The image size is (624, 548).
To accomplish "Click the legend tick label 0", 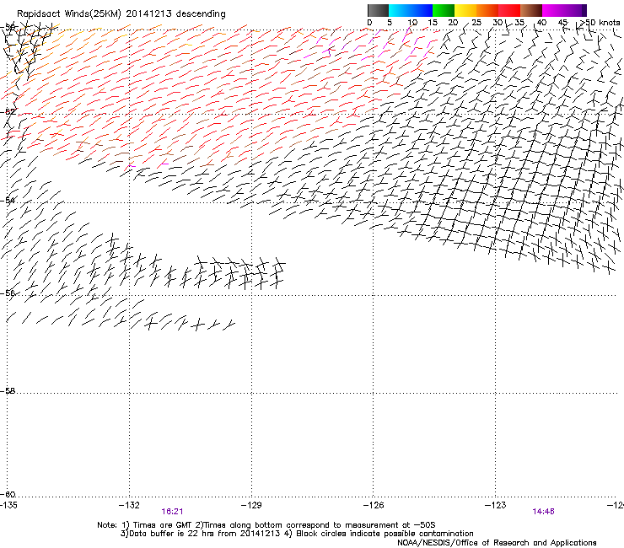I will coord(369,23).
